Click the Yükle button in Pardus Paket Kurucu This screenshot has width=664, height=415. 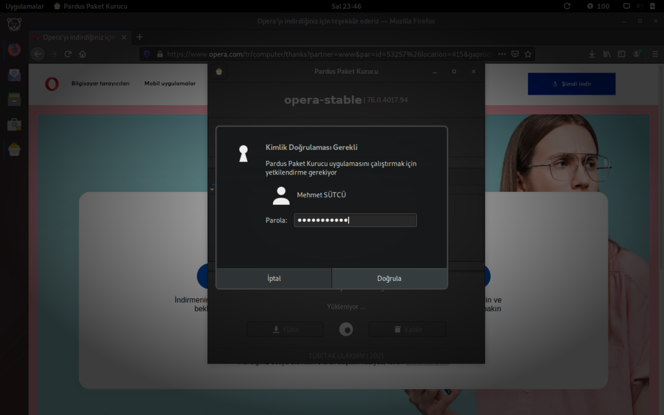tap(285, 329)
